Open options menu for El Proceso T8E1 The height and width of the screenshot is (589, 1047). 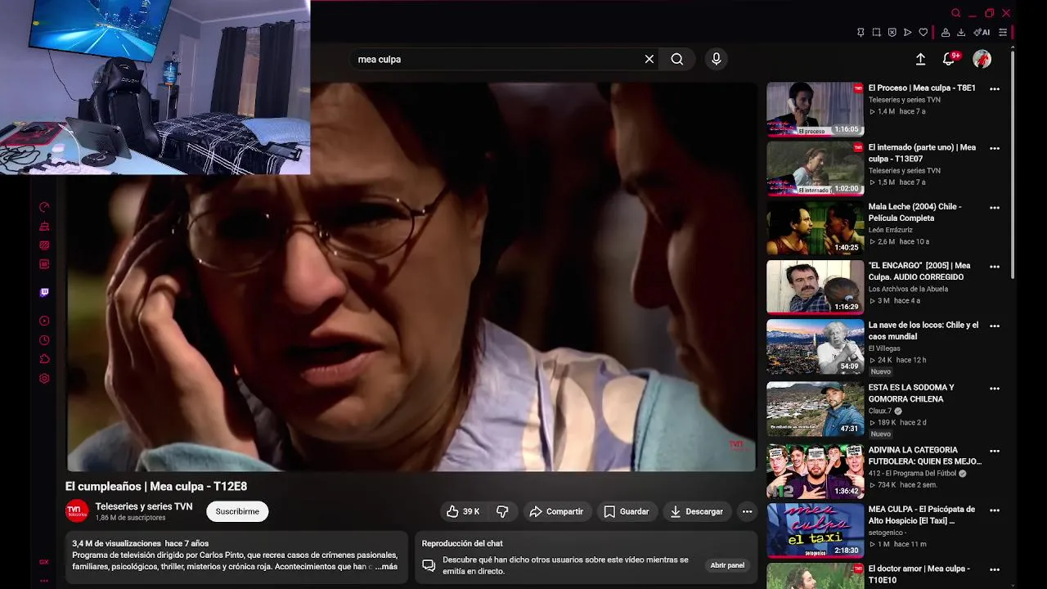[995, 88]
